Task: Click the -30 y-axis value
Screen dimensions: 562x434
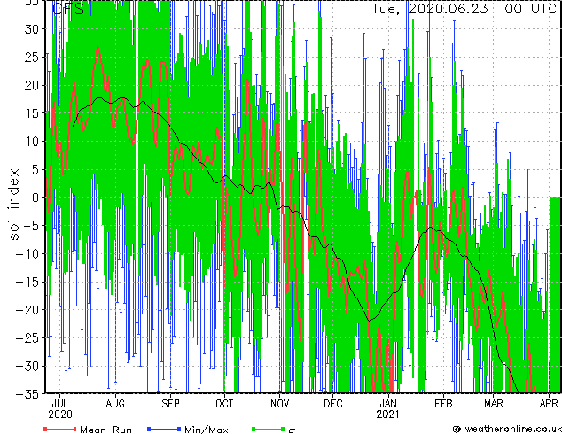Action: coord(27,366)
